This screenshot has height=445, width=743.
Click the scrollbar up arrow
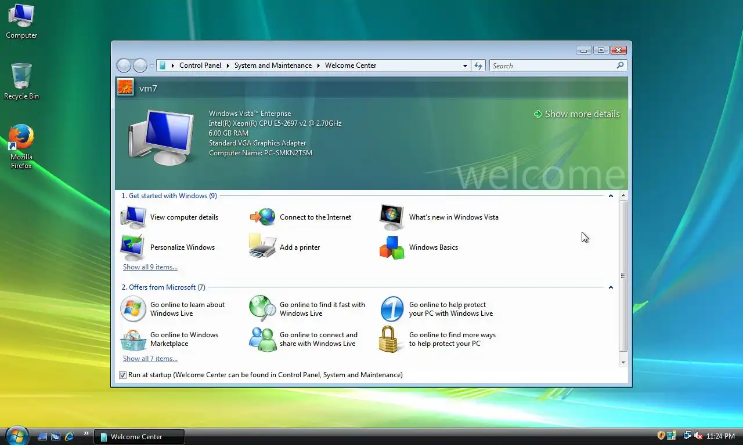(x=623, y=195)
